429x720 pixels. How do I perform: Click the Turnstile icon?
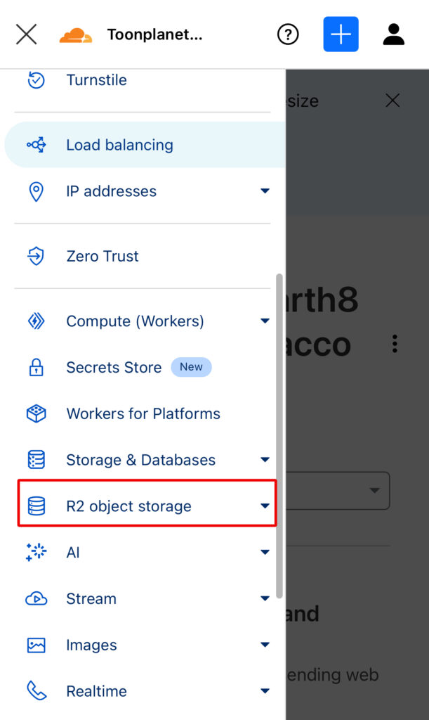coord(36,80)
